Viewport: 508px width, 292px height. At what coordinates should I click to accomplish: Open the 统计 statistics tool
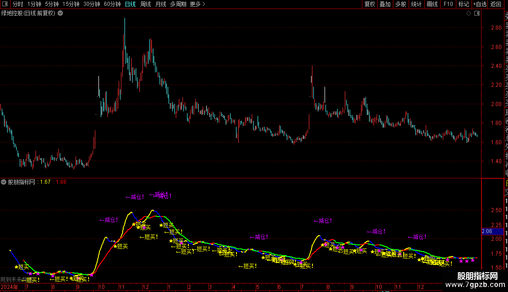(x=416, y=4)
